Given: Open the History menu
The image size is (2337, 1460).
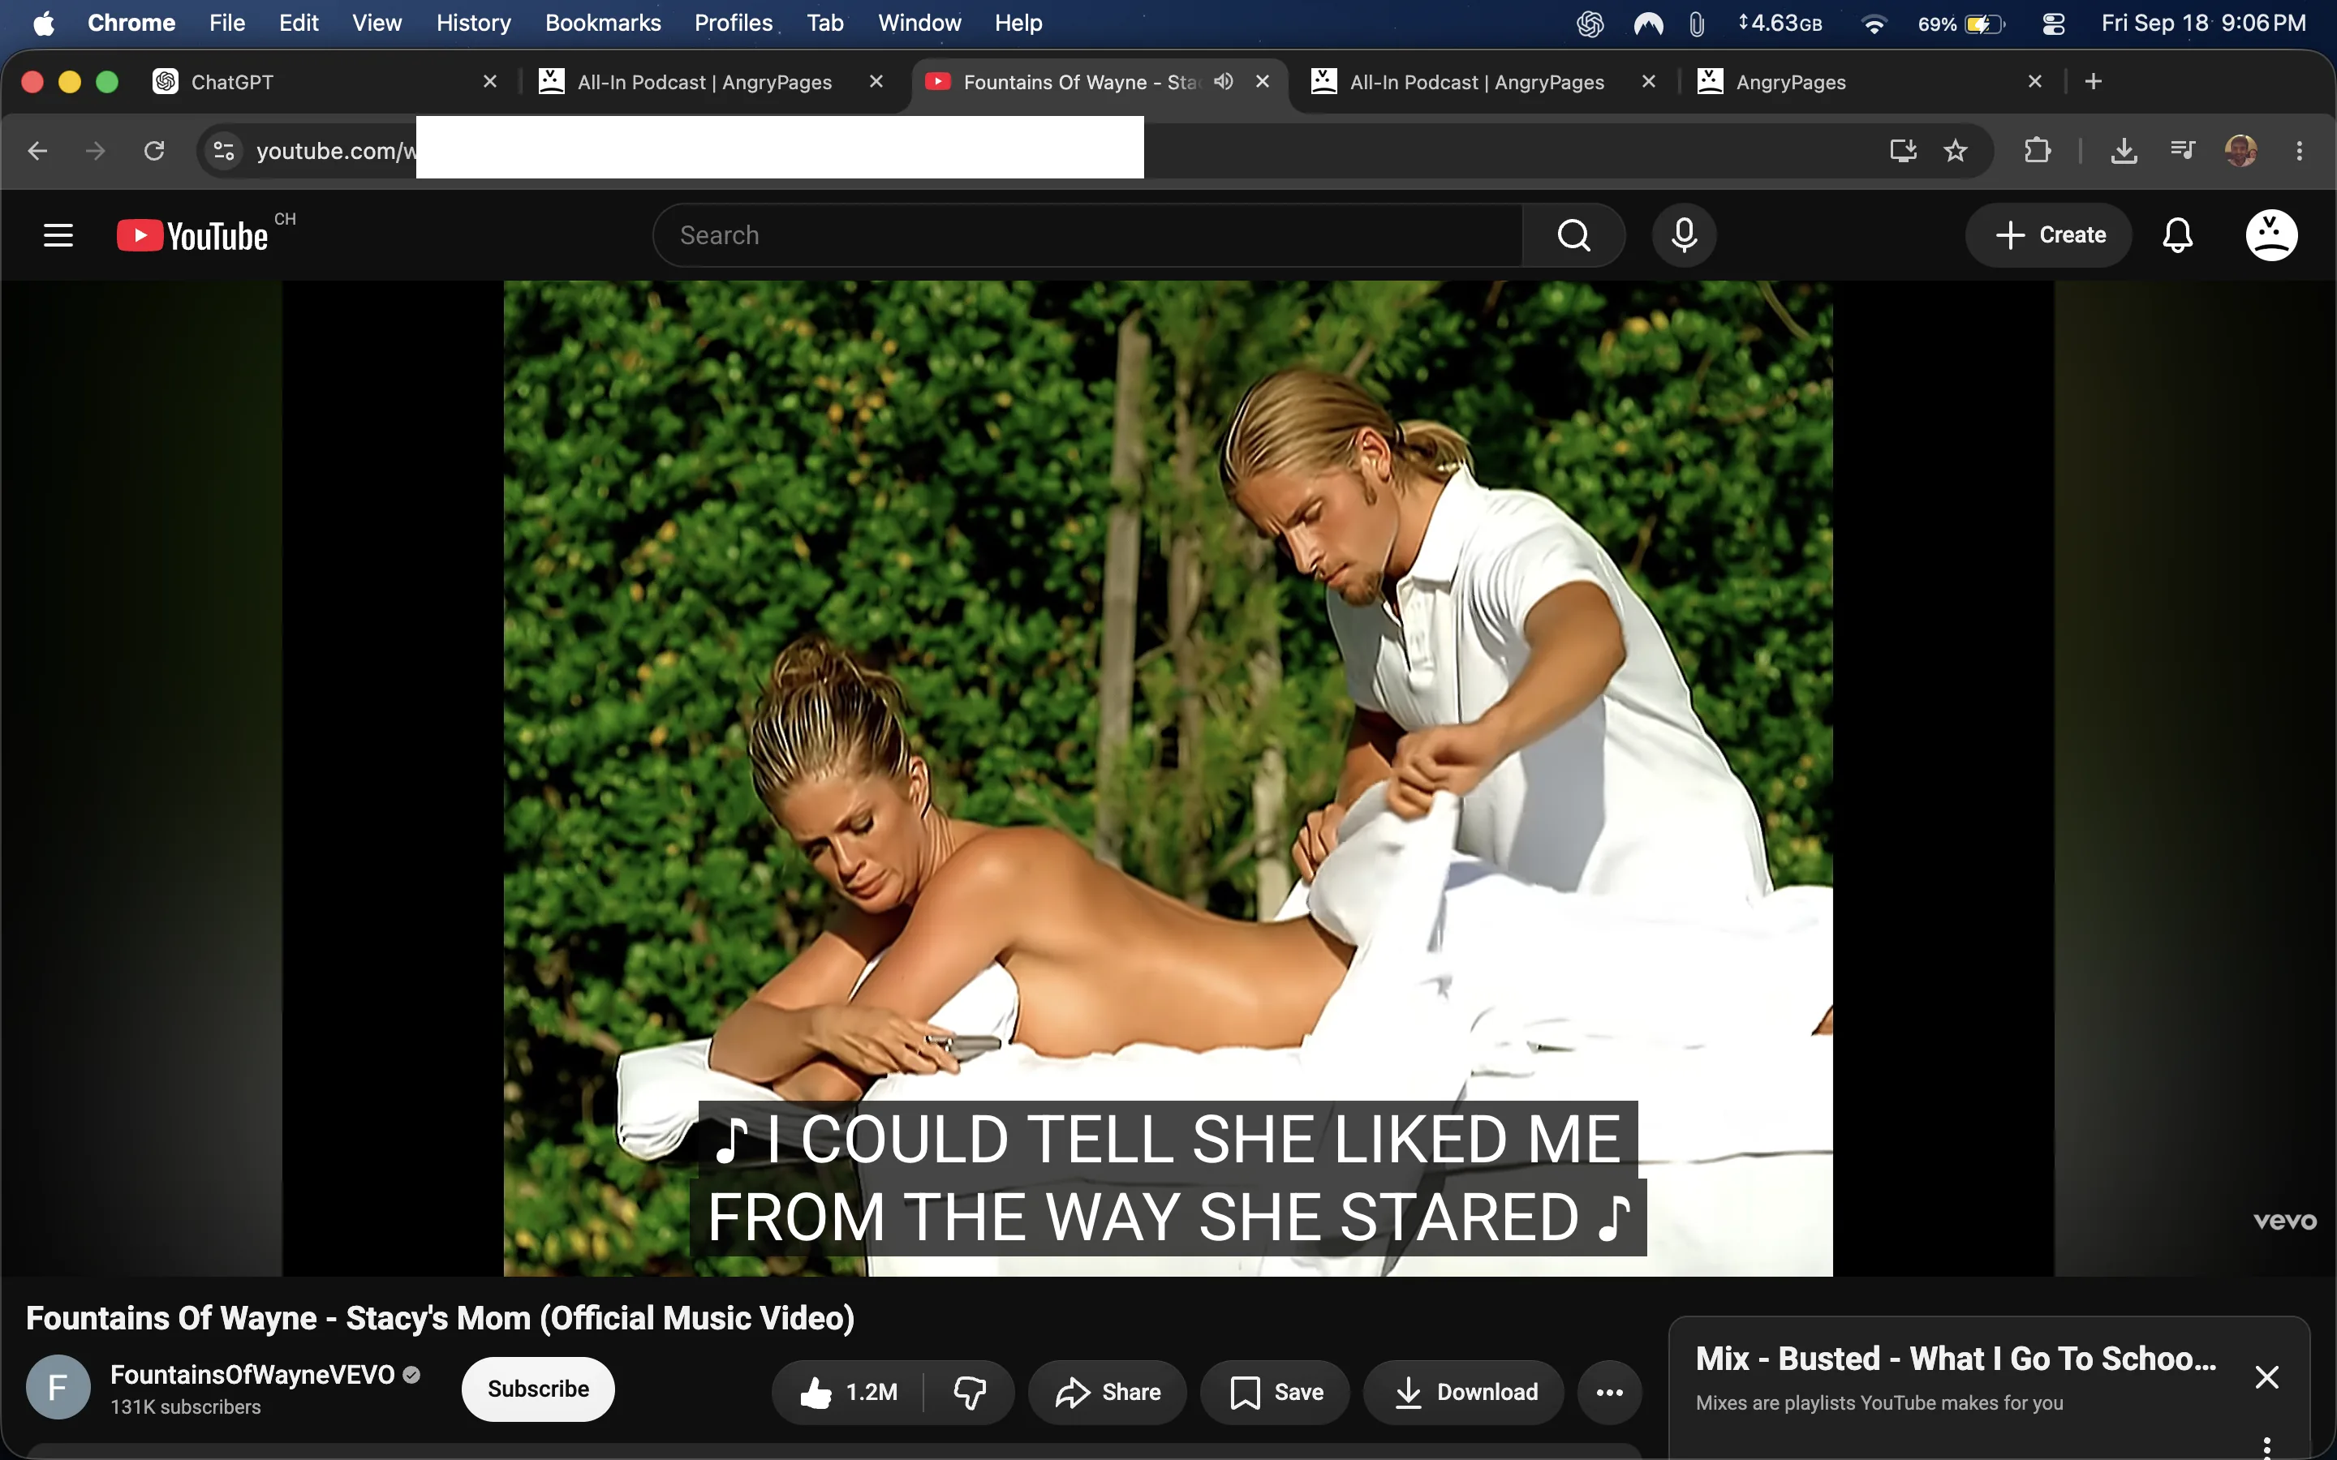Looking at the screenshot, I should point(473,24).
